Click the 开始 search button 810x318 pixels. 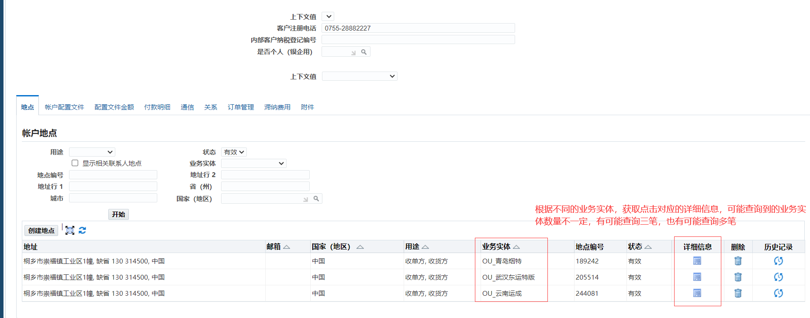tap(118, 214)
